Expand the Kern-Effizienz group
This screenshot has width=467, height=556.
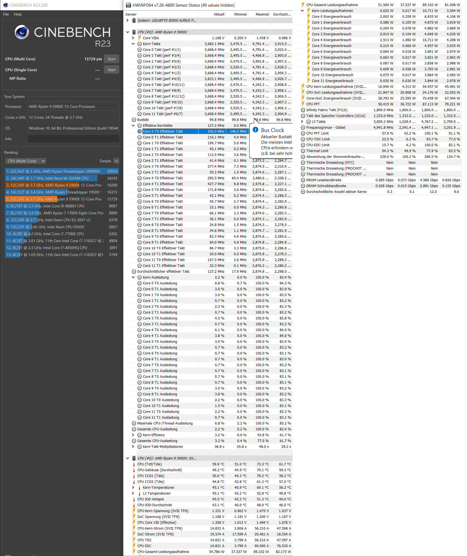click(133, 435)
